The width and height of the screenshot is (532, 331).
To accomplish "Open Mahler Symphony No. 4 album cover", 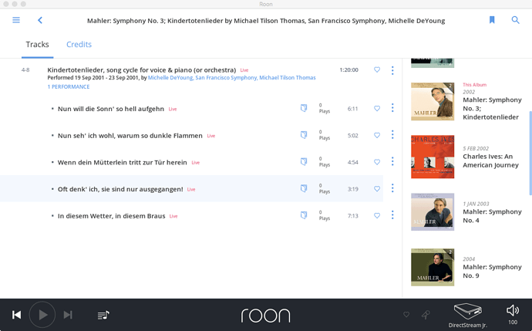I will pyautogui.click(x=433, y=212).
